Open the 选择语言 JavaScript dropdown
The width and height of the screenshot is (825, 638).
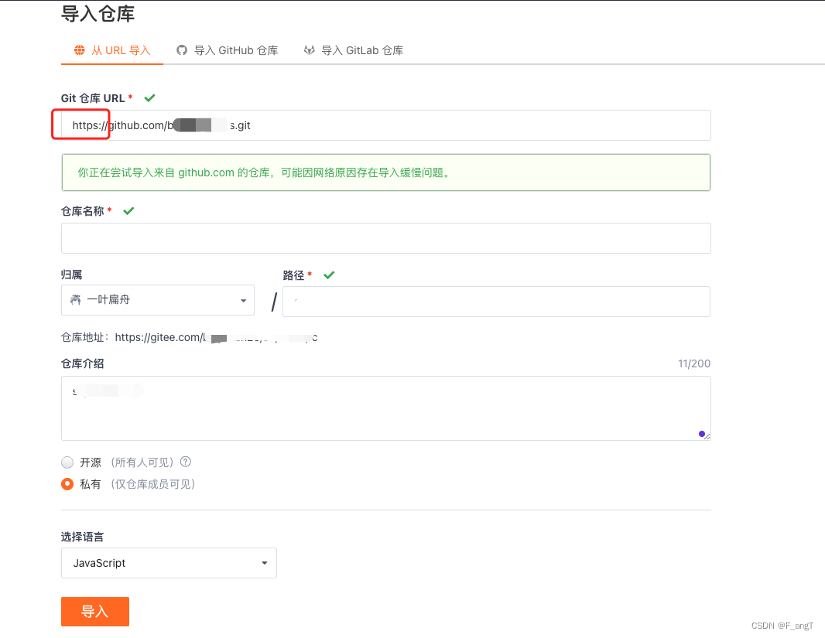169,563
